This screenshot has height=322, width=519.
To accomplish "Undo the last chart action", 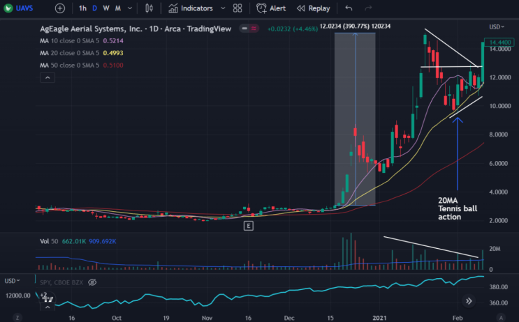I will (349, 8).
